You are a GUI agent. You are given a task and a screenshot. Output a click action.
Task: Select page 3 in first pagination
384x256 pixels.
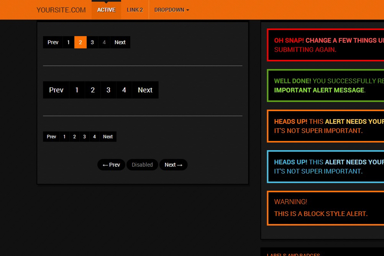92,42
